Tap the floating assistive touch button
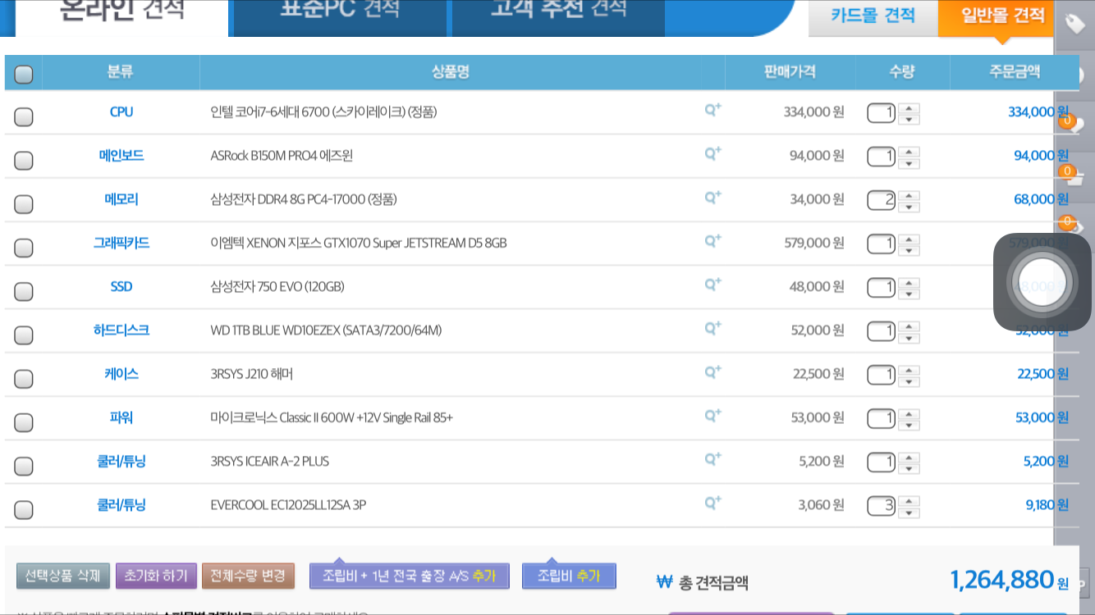This screenshot has width=1095, height=615. tap(1042, 282)
